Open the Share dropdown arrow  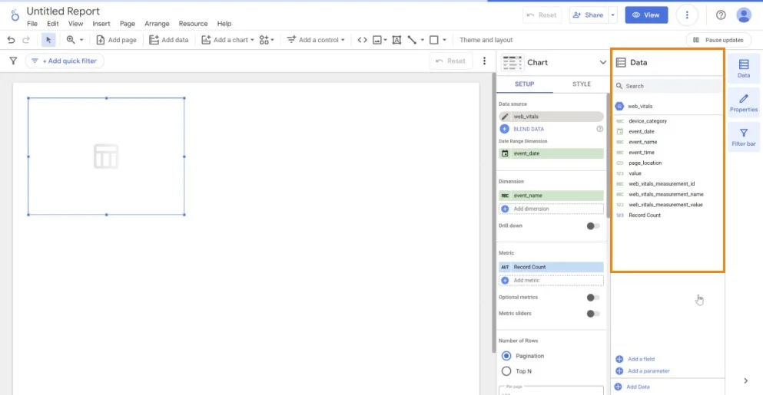click(x=612, y=15)
